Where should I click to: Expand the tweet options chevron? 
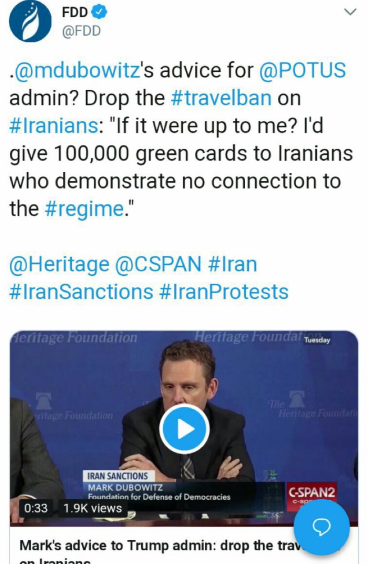350,12
